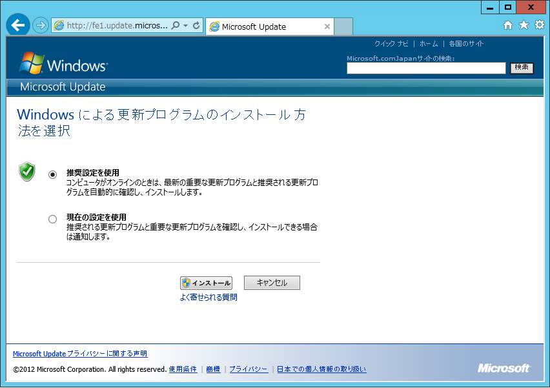Click the キャンセル button
This screenshot has width=550, height=388.
click(x=272, y=283)
